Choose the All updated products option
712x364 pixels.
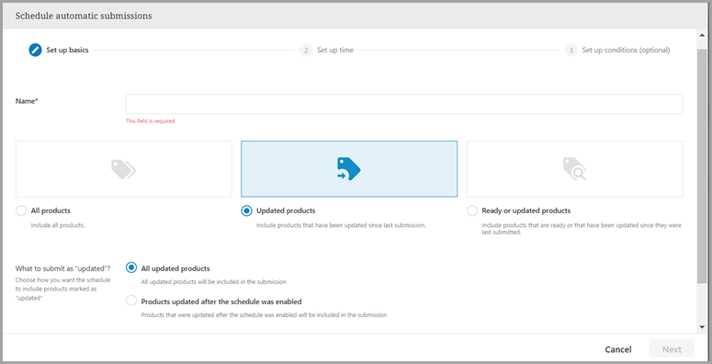(131, 267)
